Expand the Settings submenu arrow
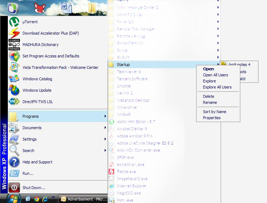Viewport: 267px width, 203px height. [105, 139]
